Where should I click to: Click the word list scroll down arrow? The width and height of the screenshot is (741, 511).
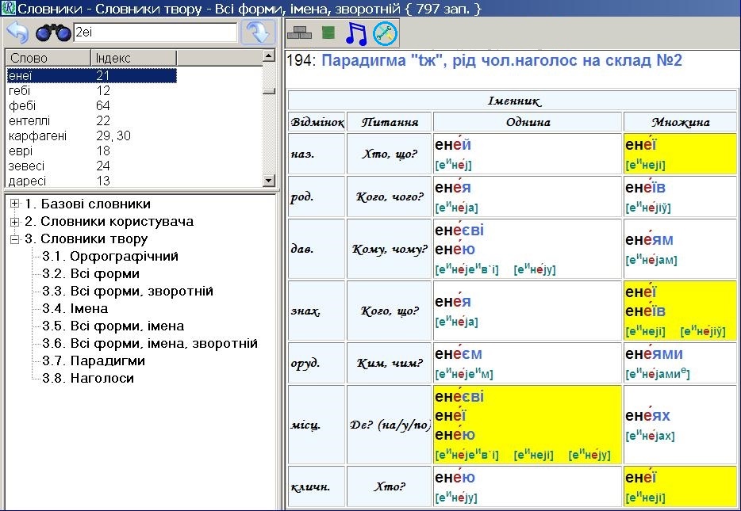click(268, 180)
